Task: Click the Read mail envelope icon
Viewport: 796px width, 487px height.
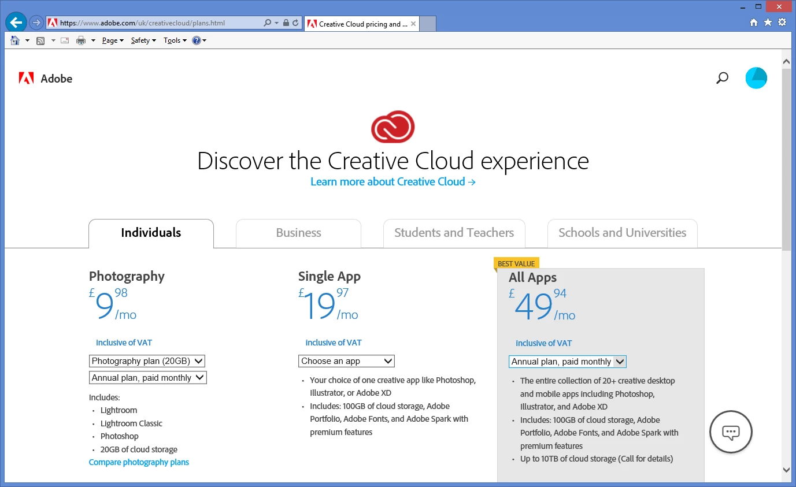Action: (x=65, y=40)
